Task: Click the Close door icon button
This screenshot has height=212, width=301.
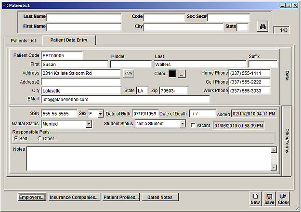Action: click(x=283, y=199)
